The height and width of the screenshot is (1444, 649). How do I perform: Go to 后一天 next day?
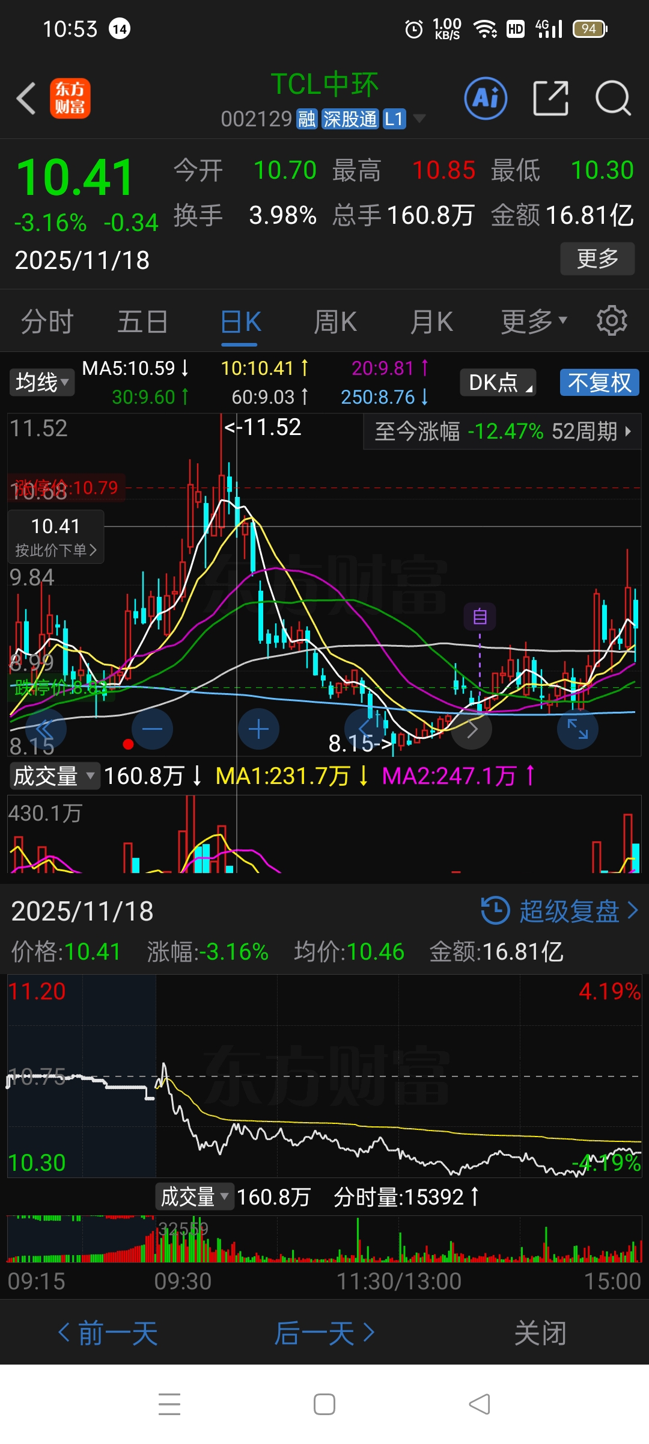pos(324,1333)
